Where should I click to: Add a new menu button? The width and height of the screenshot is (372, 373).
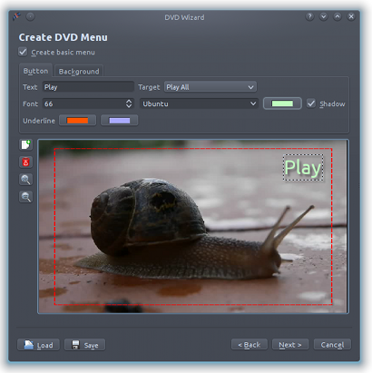click(25, 144)
